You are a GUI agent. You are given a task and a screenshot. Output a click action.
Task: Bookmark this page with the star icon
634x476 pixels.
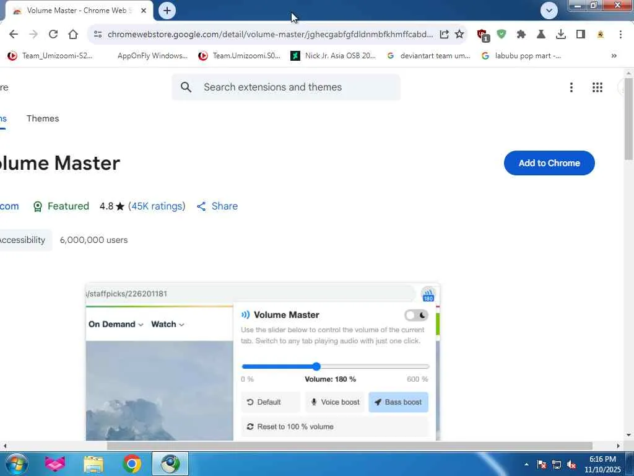tap(459, 35)
